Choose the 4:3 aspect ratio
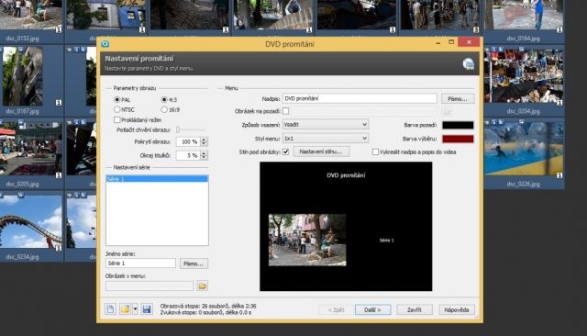The height and width of the screenshot is (336, 587). (x=164, y=100)
